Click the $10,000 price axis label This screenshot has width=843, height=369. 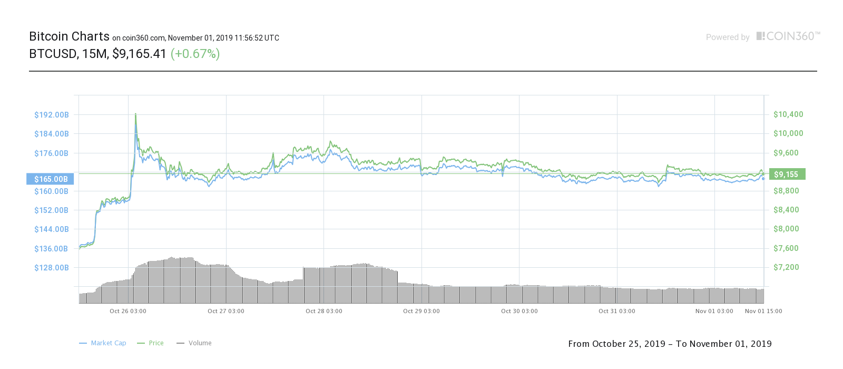(788, 133)
